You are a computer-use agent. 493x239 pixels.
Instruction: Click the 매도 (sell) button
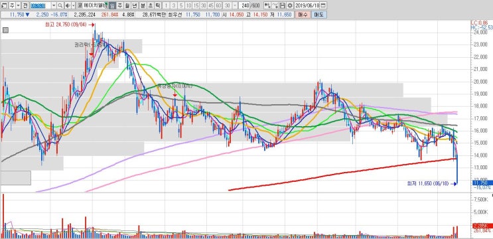pyautogui.click(x=318, y=15)
